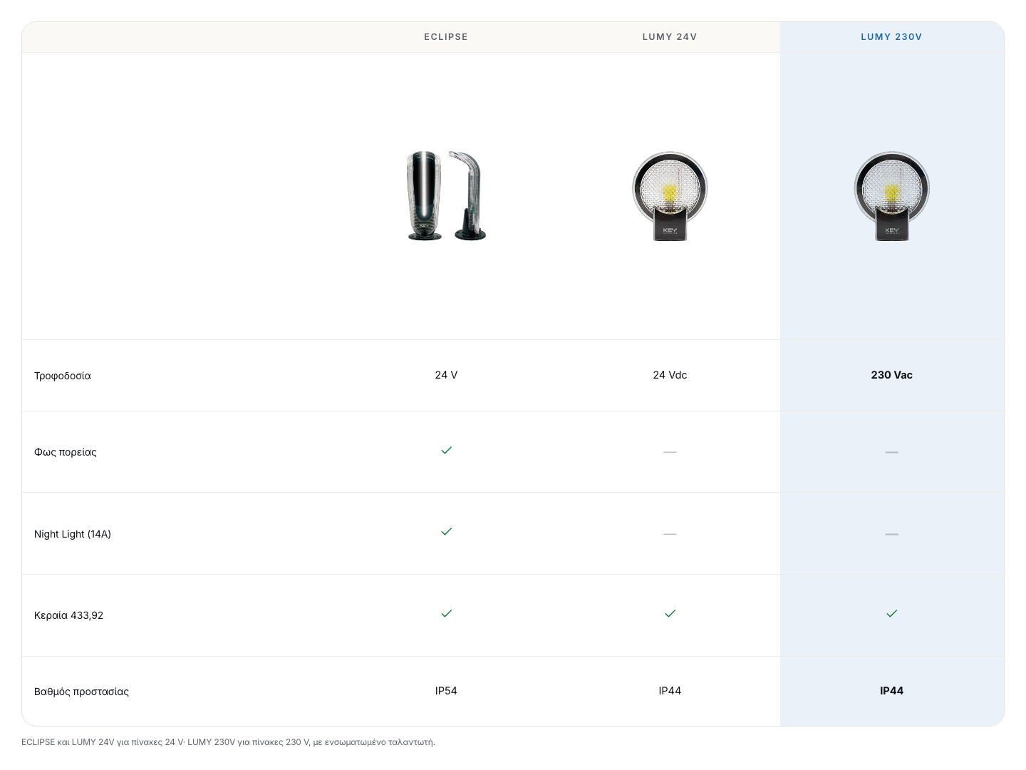Click ECLIPSE check mark in Κεραία 433,92 row
This screenshot has width=1026, height=770.
[447, 614]
